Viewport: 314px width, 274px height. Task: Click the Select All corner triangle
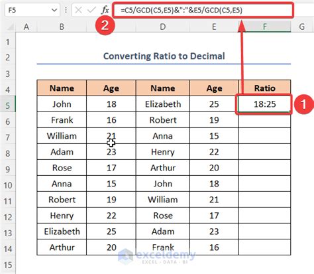(10, 27)
